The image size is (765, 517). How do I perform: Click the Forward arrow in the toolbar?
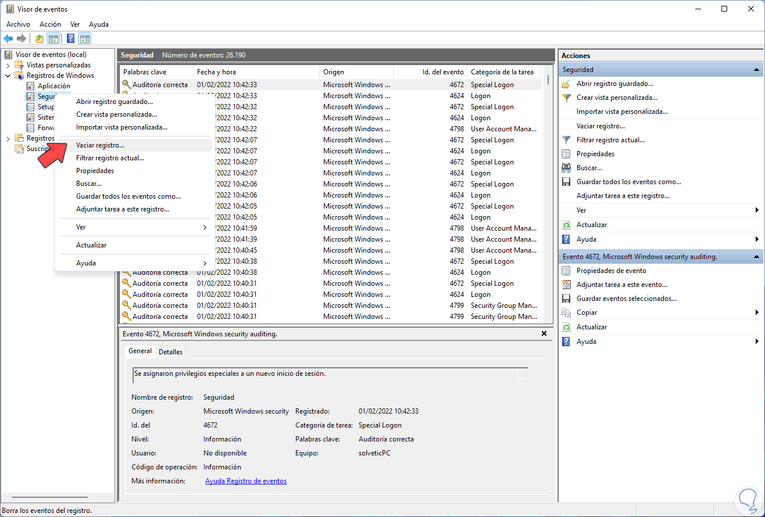(x=22, y=39)
